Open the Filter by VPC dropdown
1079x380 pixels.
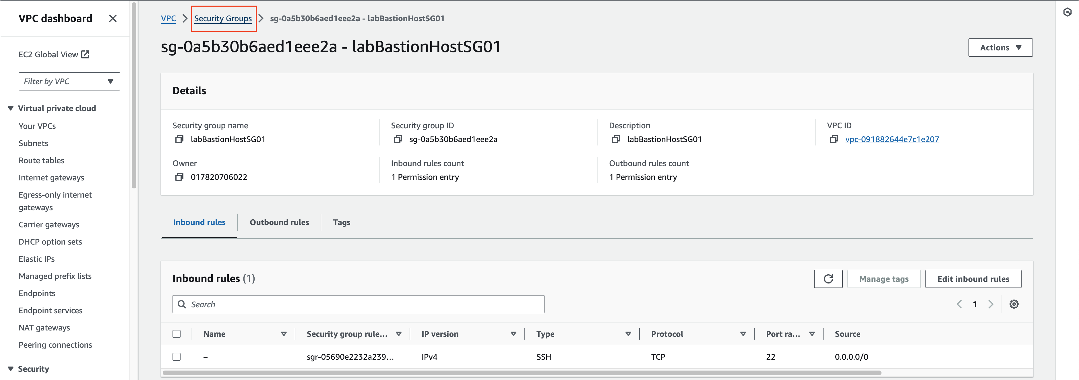point(69,81)
